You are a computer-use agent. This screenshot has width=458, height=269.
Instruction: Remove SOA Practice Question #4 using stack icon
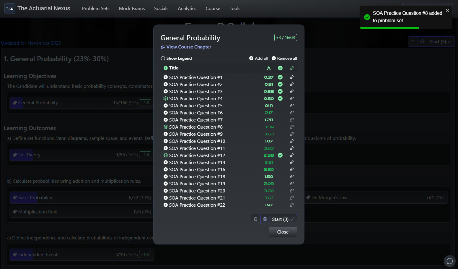coord(166,98)
